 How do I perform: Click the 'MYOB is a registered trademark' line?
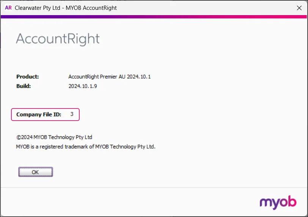86,147
